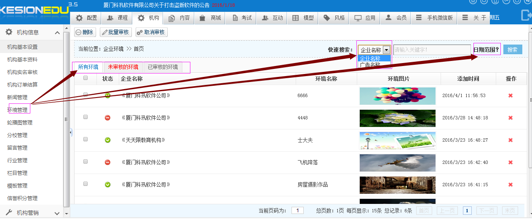This screenshot has width=532, height=219.
Task: Expand the 机构营销 sidebar section
Action: tap(57, 213)
